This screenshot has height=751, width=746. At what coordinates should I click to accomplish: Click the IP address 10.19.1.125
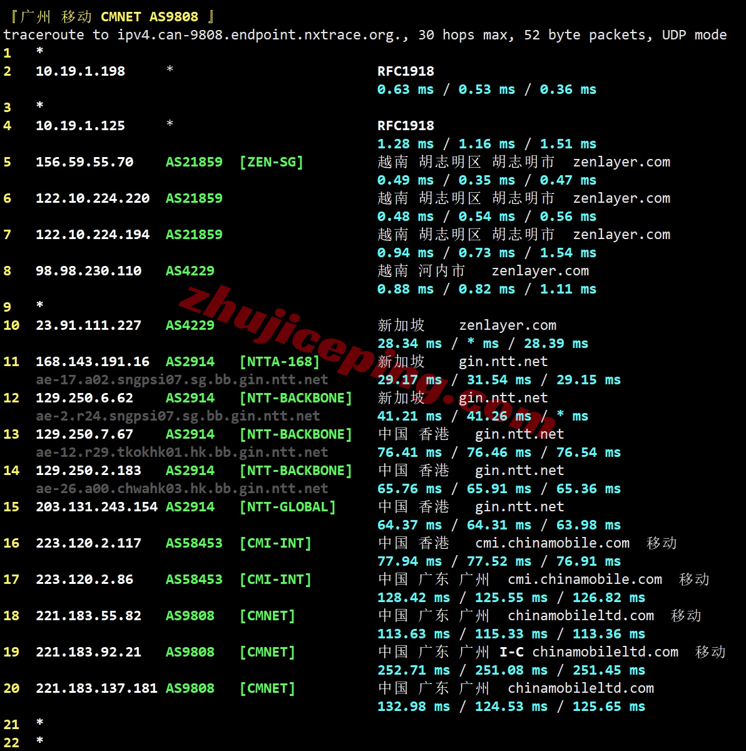coord(80,126)
